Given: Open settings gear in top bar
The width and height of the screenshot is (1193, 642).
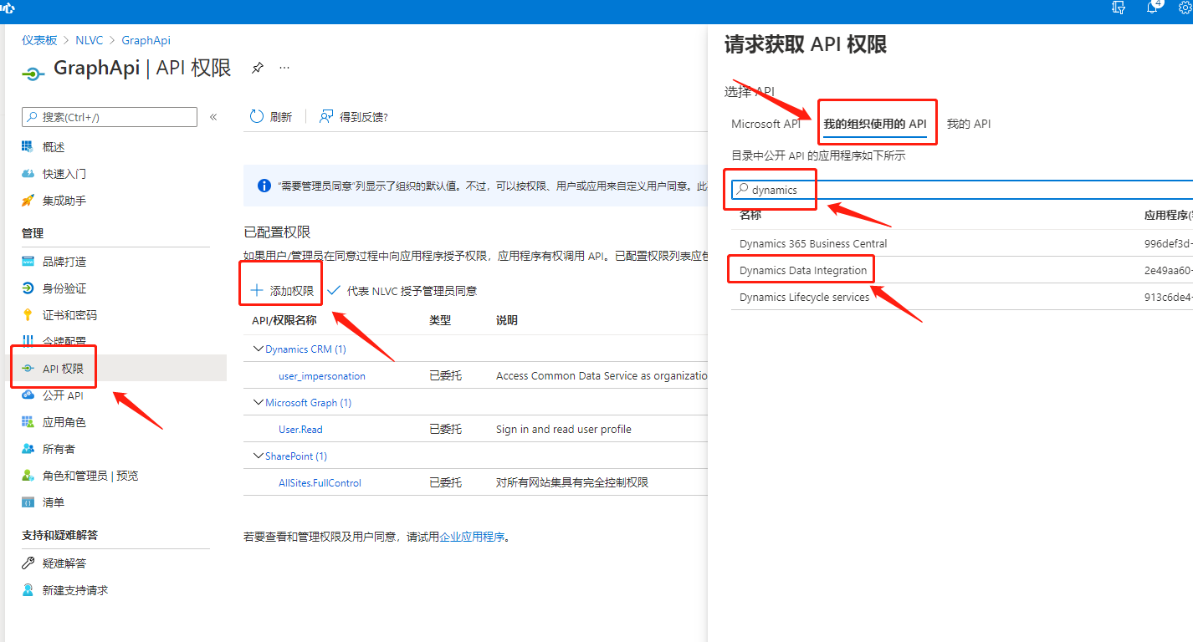Looking at the screenshot, I should tap(1185, 8).
